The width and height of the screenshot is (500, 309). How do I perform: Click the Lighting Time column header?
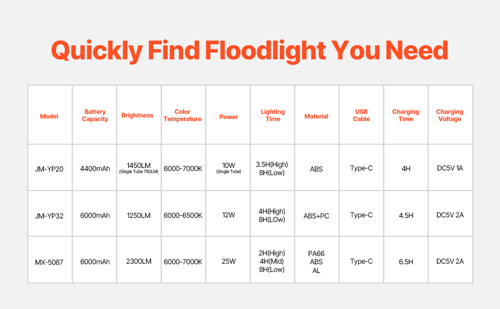(x=273, y=115)
